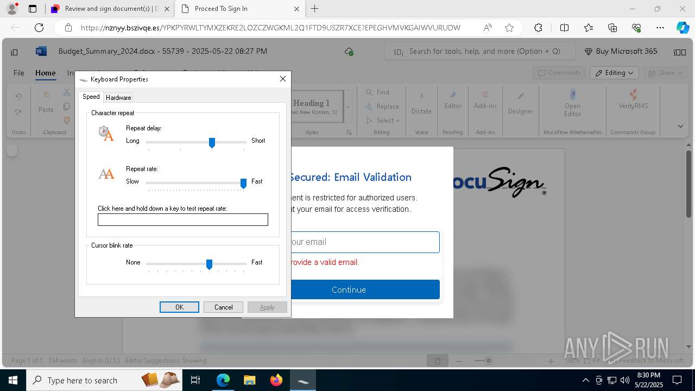Click OK in Keyboard Properties
695x391 pixels.
coord(179,307)
